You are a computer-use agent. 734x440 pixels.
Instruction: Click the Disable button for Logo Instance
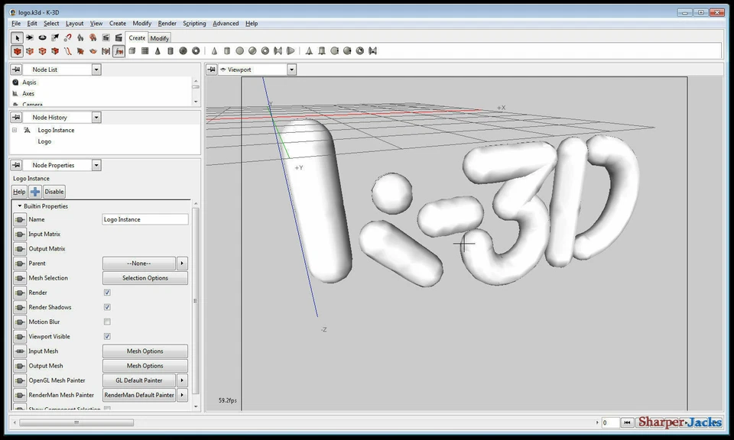(54, 191)
